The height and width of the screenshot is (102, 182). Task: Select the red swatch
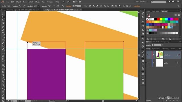tap(158, 19)
